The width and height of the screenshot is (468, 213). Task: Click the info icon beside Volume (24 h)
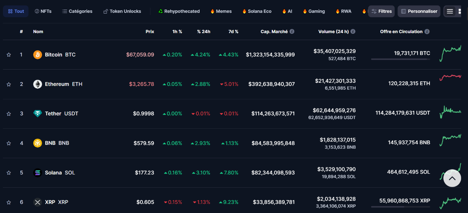pyautogui.click(x=353, y=31)
